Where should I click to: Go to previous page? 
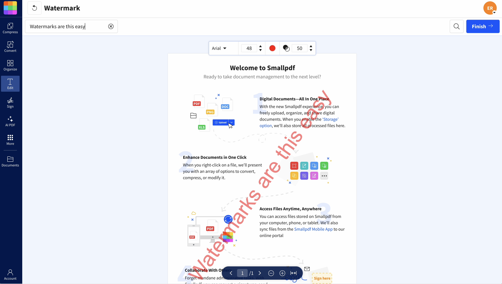[x=231, y=273]
